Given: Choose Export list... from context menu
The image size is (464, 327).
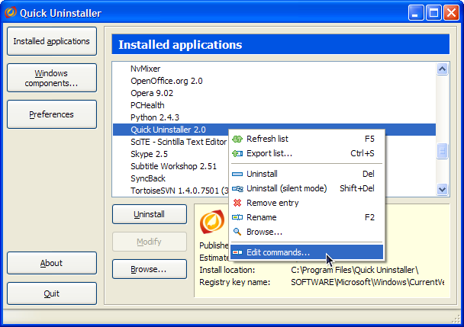Looking at the screenshot, I should tap(307, 153).
